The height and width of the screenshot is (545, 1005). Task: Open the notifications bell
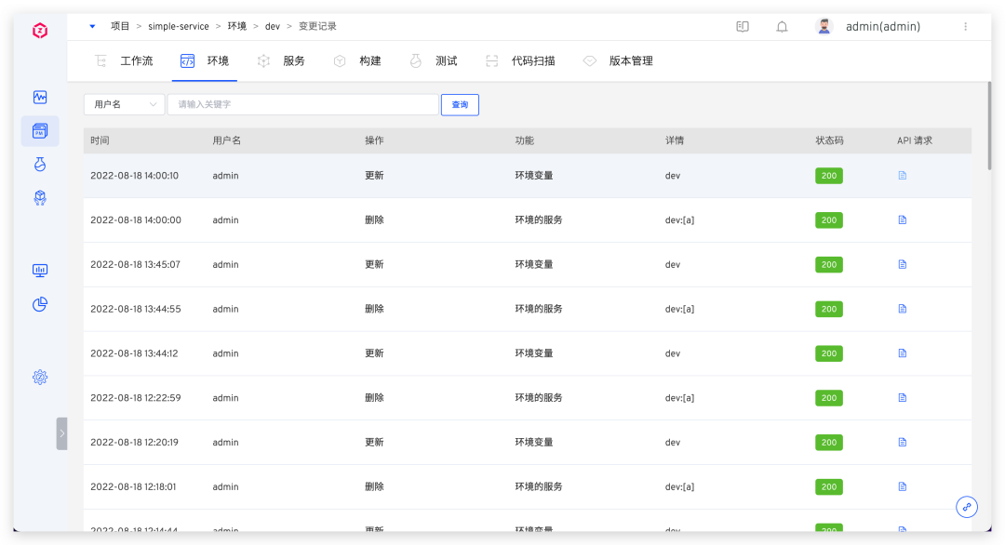pyautogui.click(x=782, y=26)
